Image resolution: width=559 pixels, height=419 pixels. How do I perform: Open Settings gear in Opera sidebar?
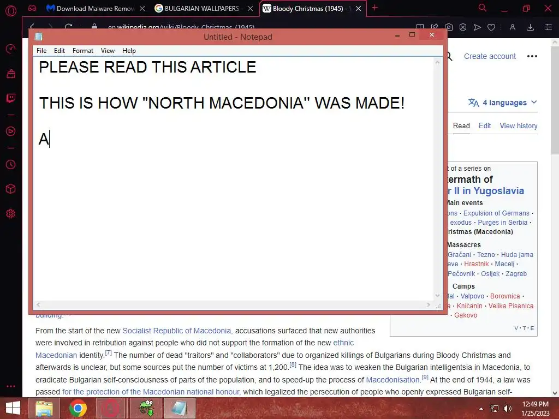11,214
